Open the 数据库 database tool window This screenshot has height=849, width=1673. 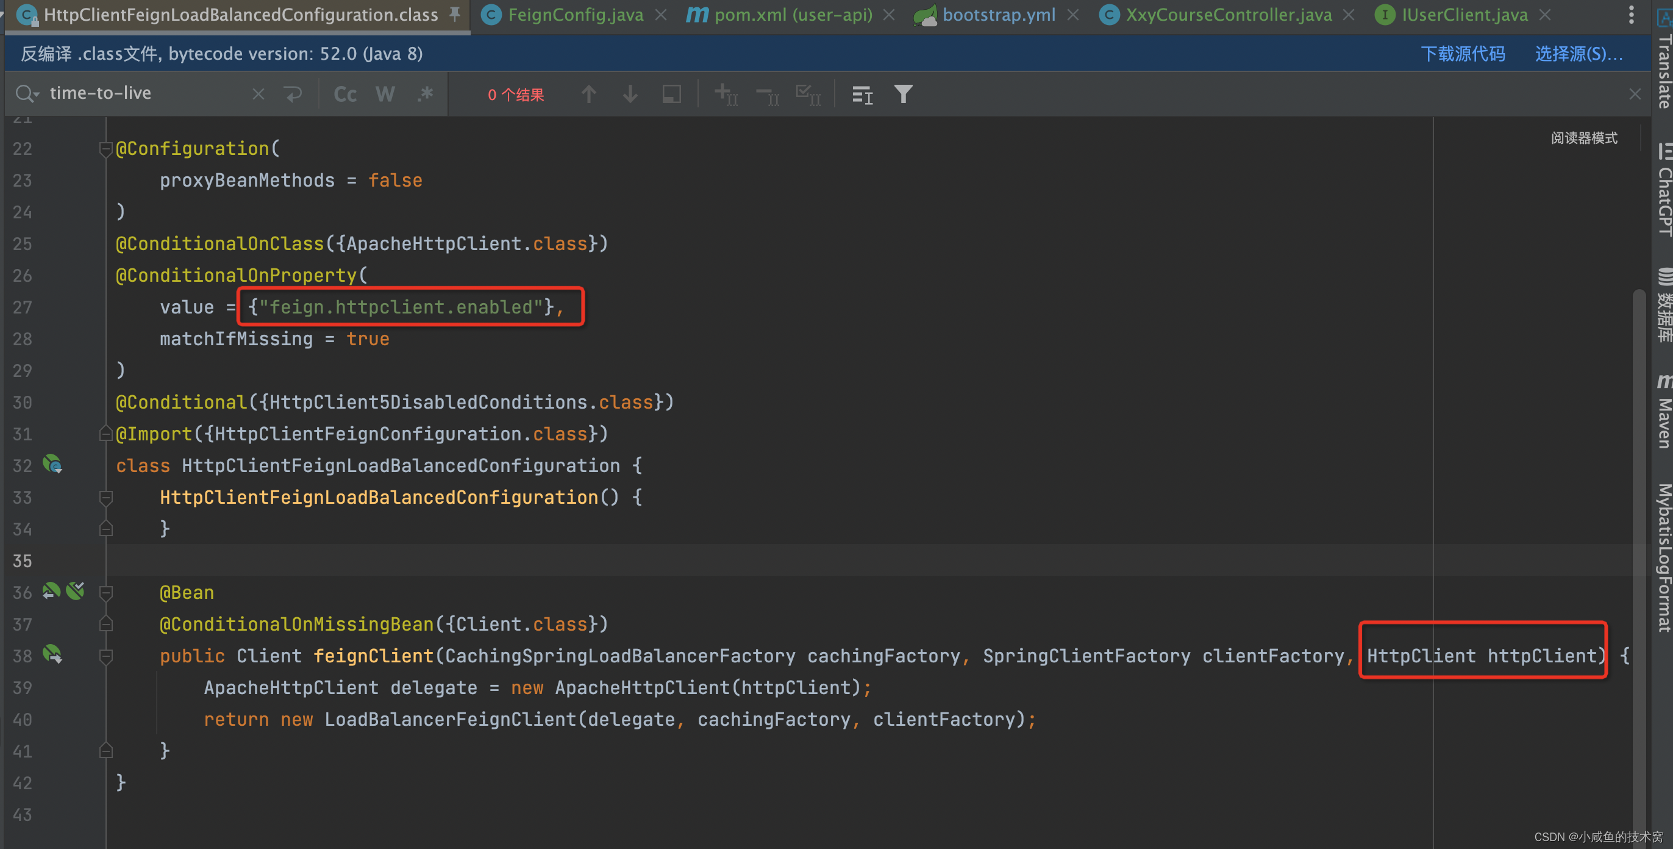click(x=1664, y=306)
